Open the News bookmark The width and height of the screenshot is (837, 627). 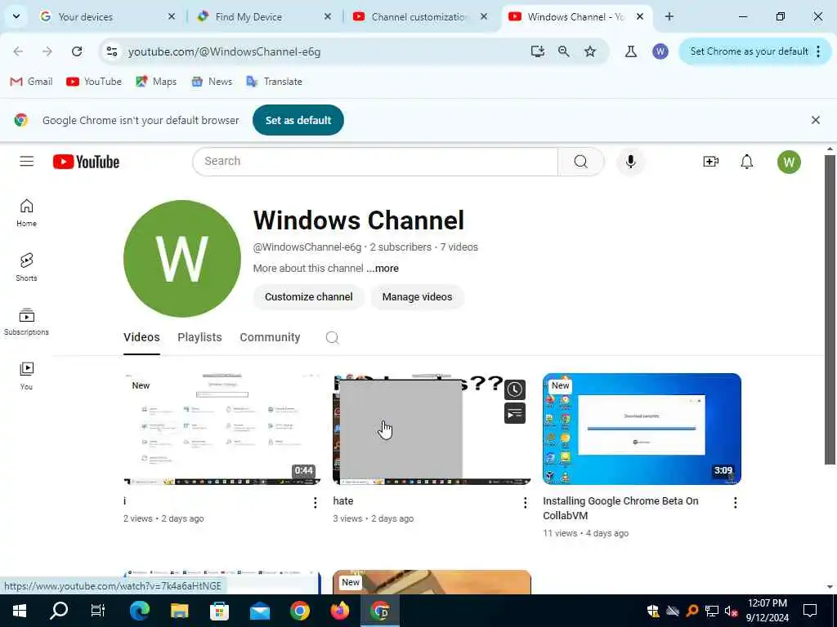pos(212,82)
